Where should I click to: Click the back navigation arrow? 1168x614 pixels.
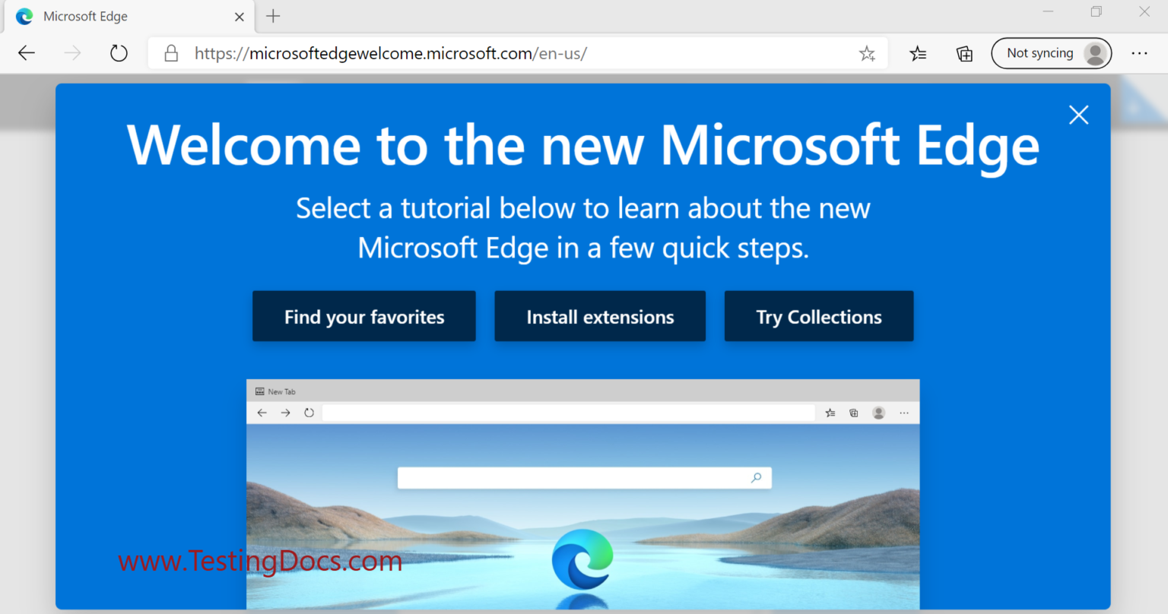pyautogui.click(x=26, y=53)
